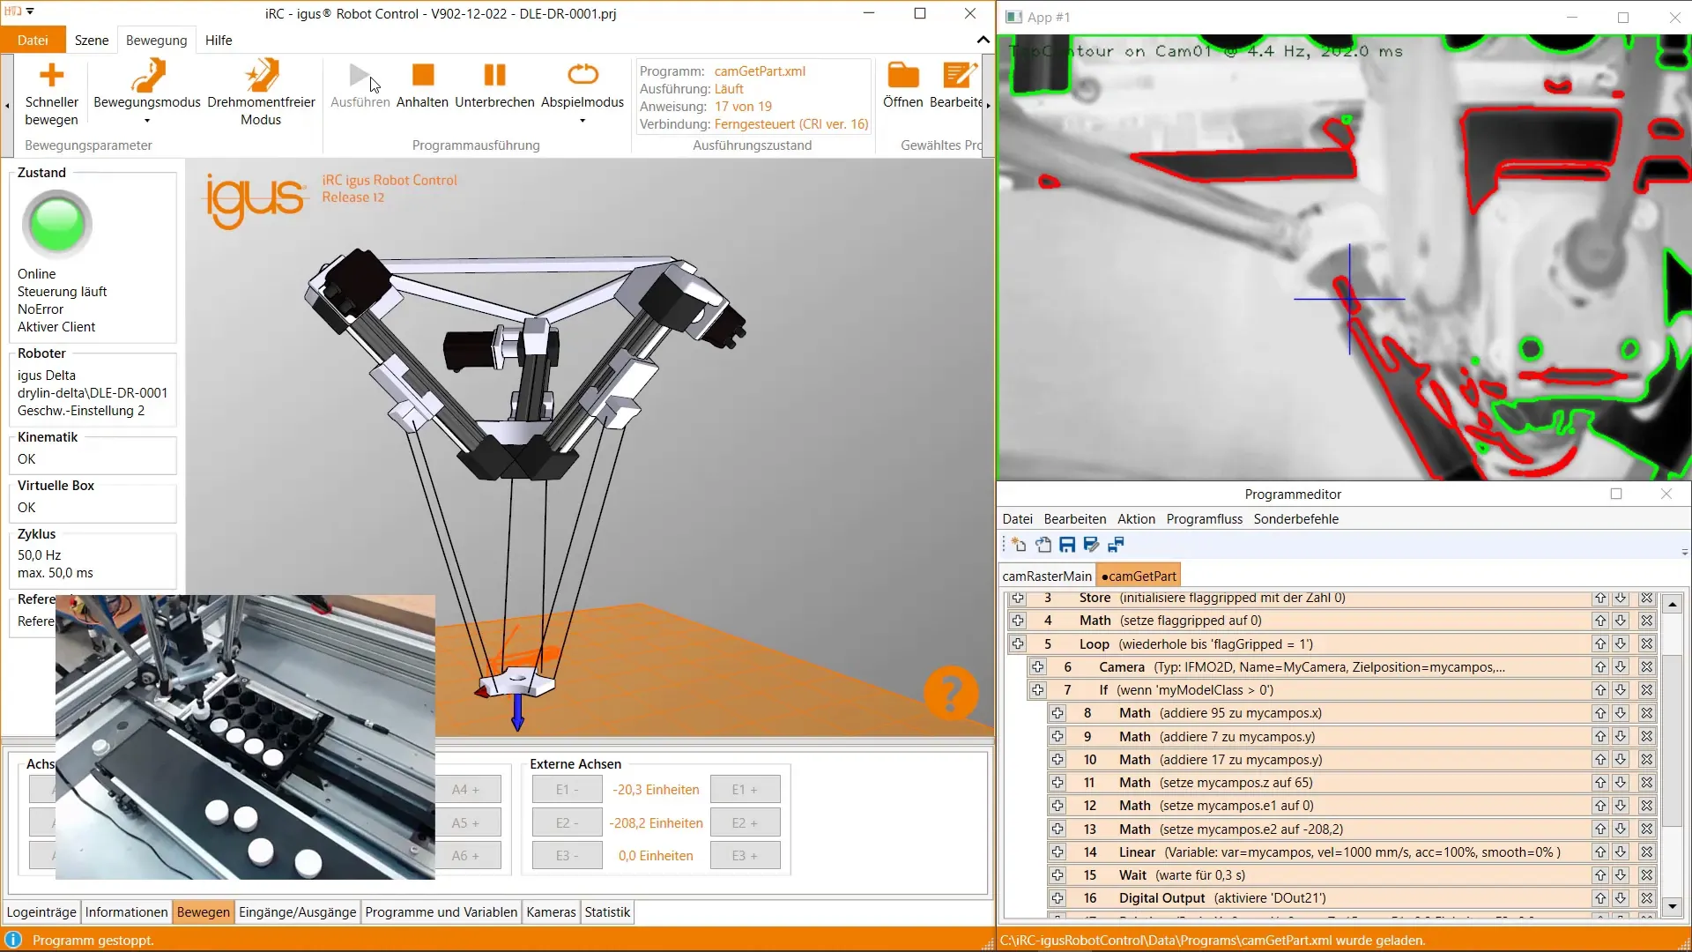Click the new program icon in Programmeditor
The width and height of the screenshot is (1692, 952).
(1019, 545)
